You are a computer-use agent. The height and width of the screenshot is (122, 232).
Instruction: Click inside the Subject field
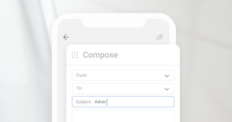coord(123,102)
